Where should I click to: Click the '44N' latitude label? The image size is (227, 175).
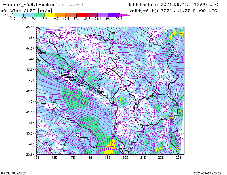[x=32, y=59]
